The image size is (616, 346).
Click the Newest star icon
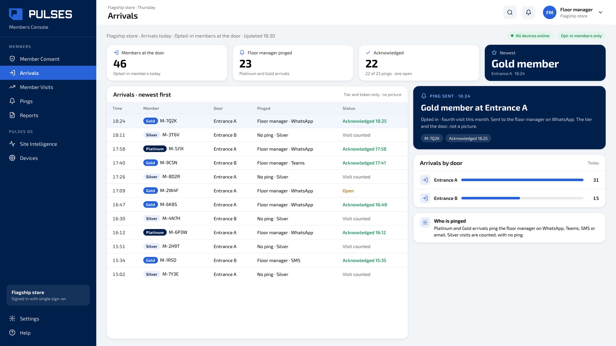click(x=494, y=53)
